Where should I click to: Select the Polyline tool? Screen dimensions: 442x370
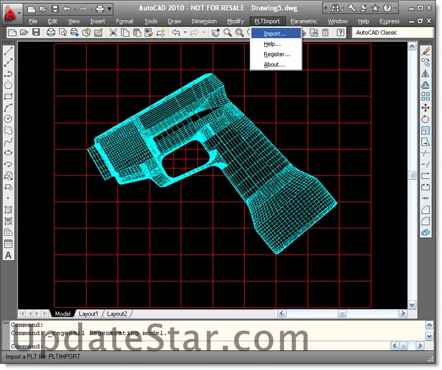click(8, 74)
